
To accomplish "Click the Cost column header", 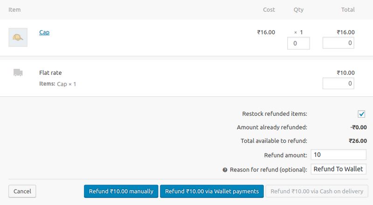I will tap(269, 10).
